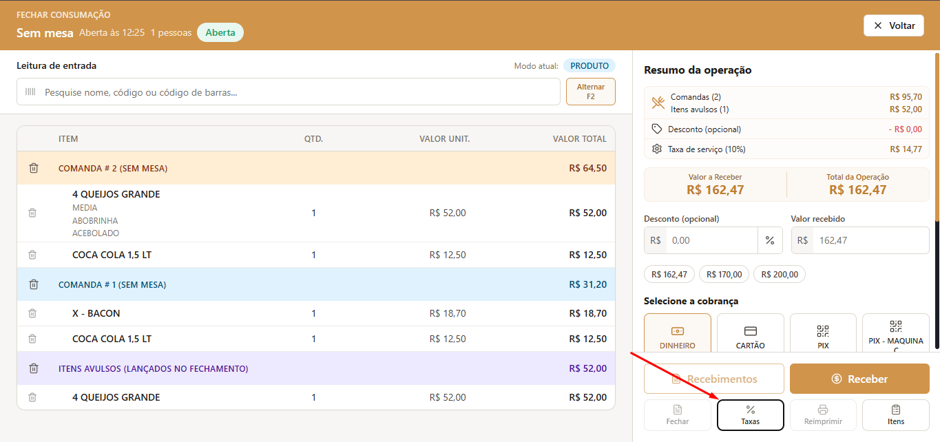This screenshot has width=940, height=442.
Task: Delete Comanda # 1 using trash icon
Action: [x=33, y=284]
